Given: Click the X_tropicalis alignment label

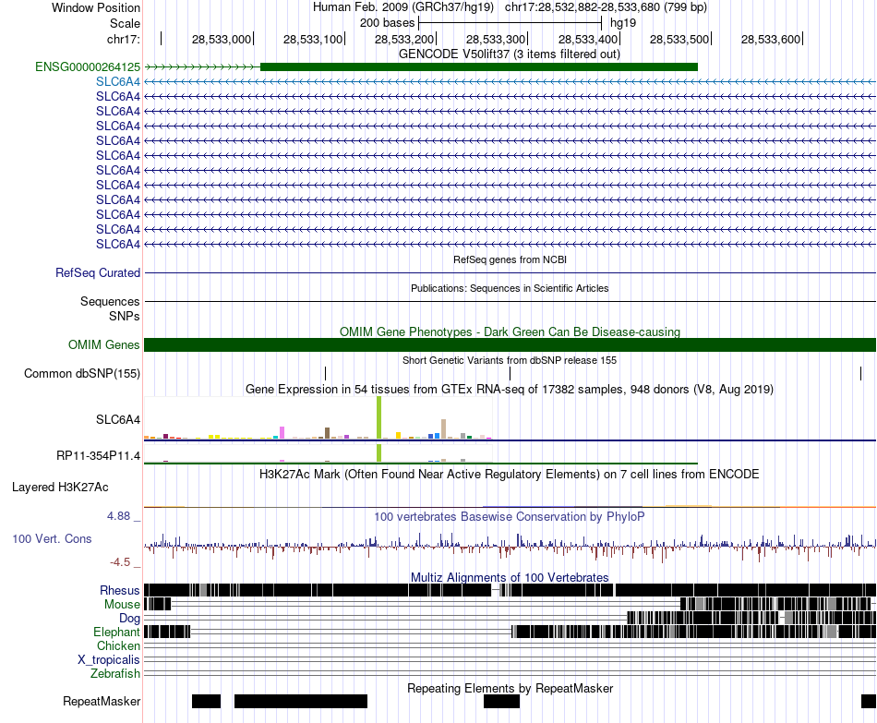Looking at the screenshot, I should 109,660.
